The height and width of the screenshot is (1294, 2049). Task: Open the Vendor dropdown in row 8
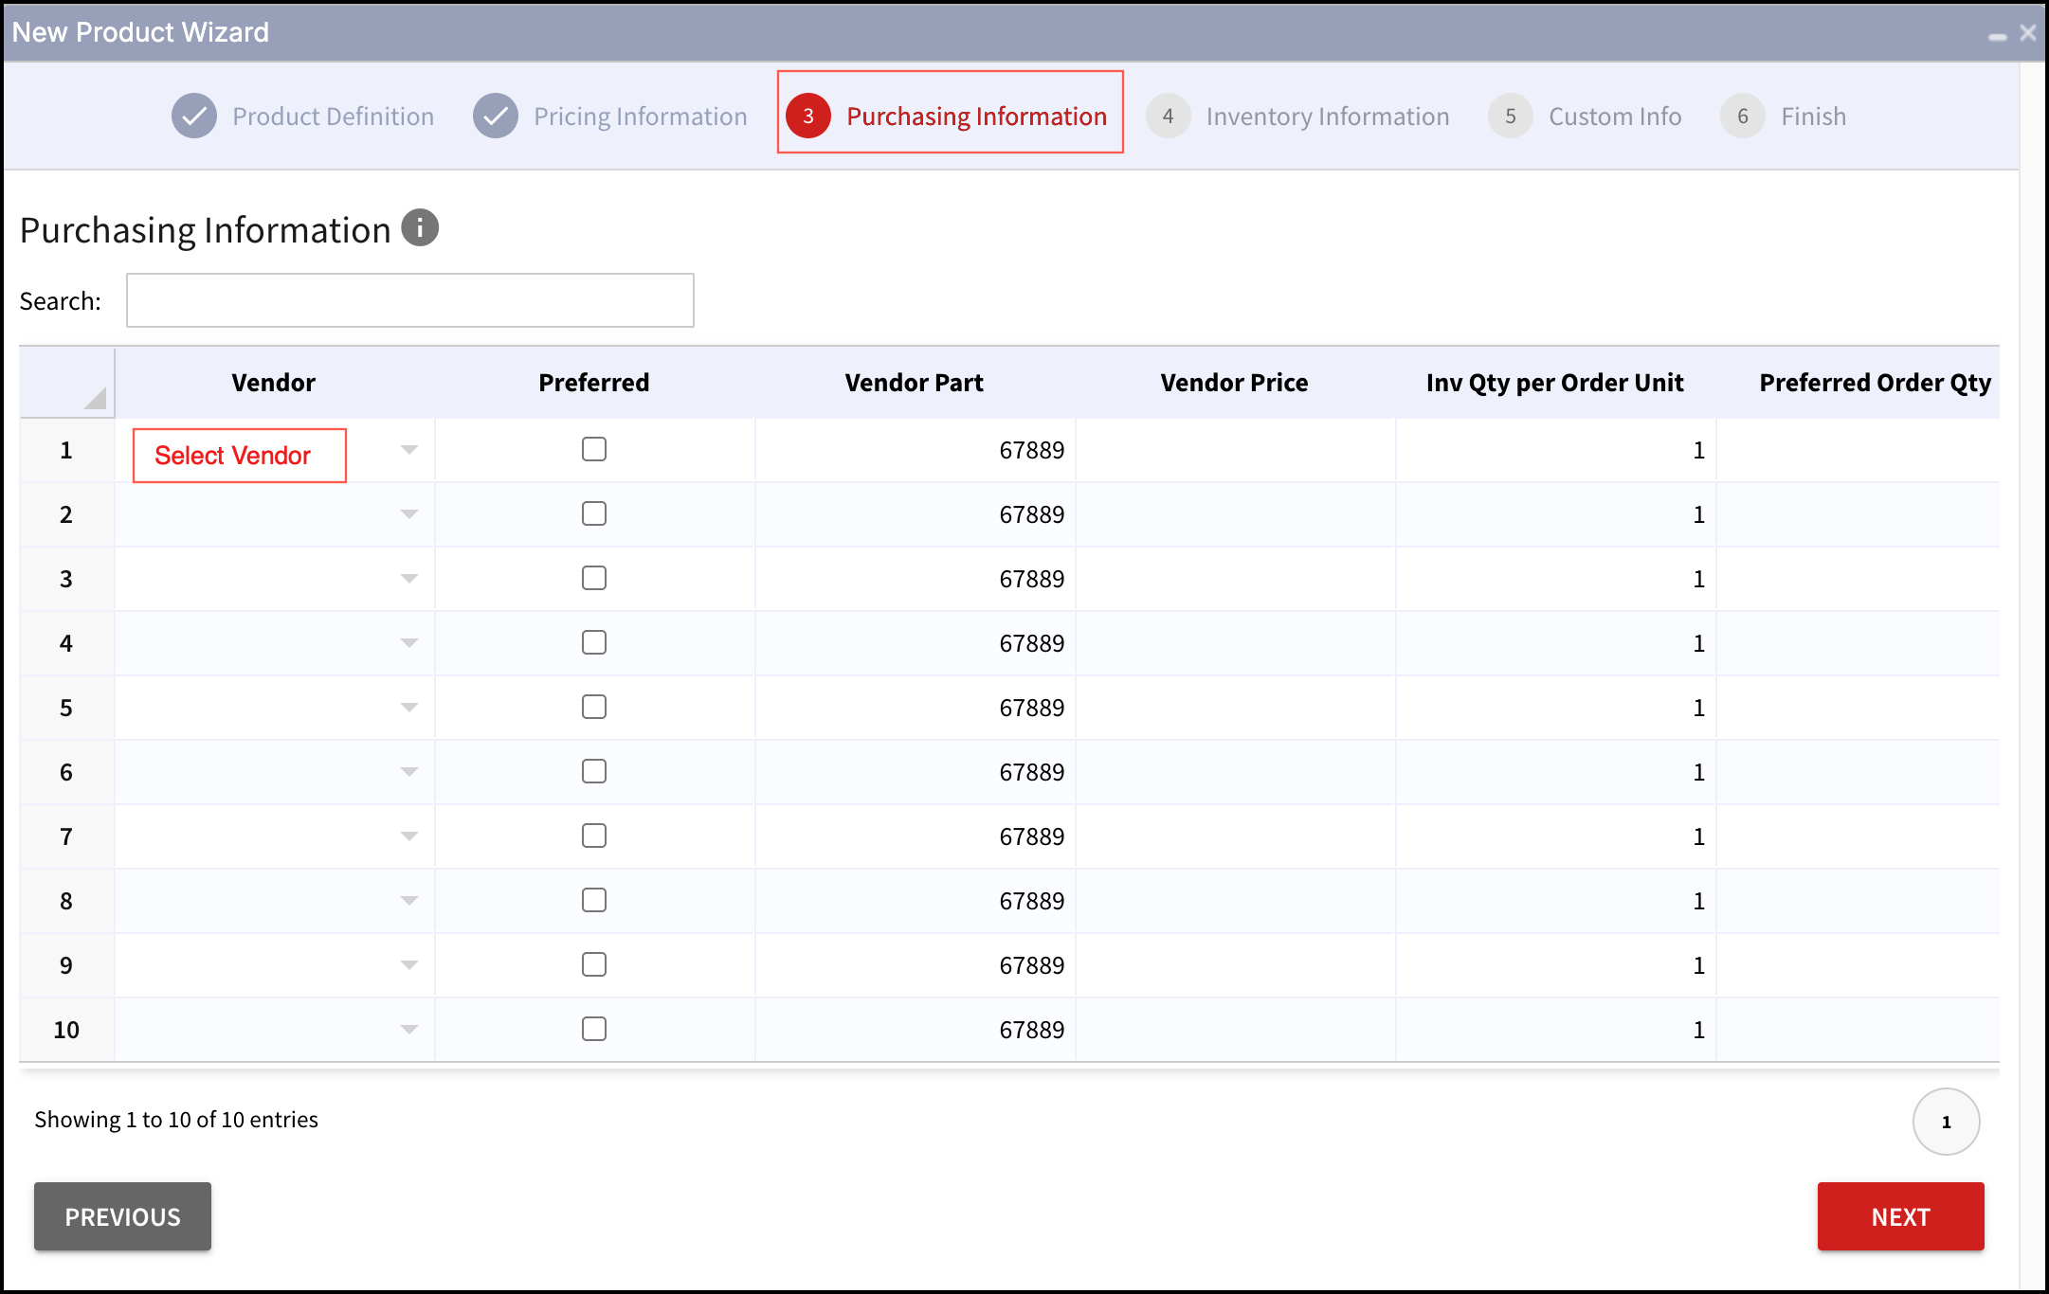(409, 901)
